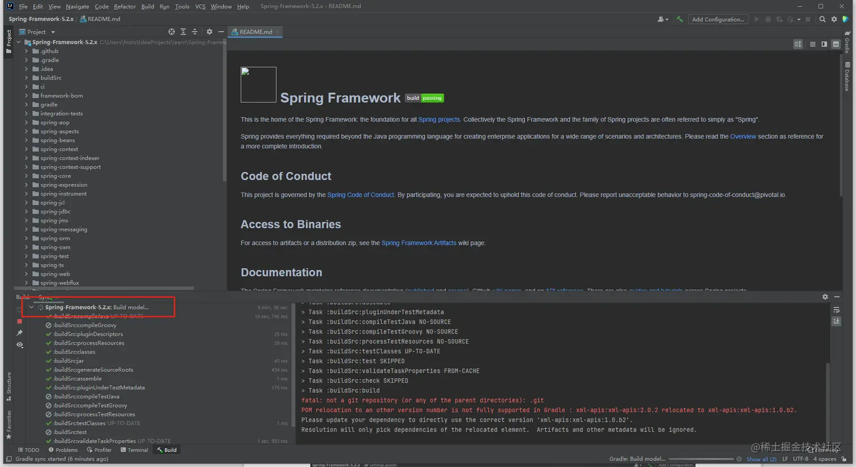This screenshot has width=856, height=467.
Task: Open the File menu
Action: 23,6
